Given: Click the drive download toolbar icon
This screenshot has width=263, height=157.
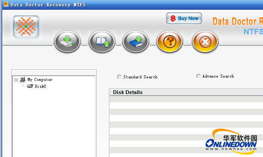Looking at the screenshot, I should click(x=67, y=42).
